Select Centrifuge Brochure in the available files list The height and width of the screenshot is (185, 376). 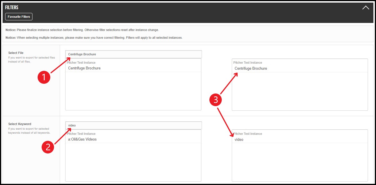(x=84, y=68)
